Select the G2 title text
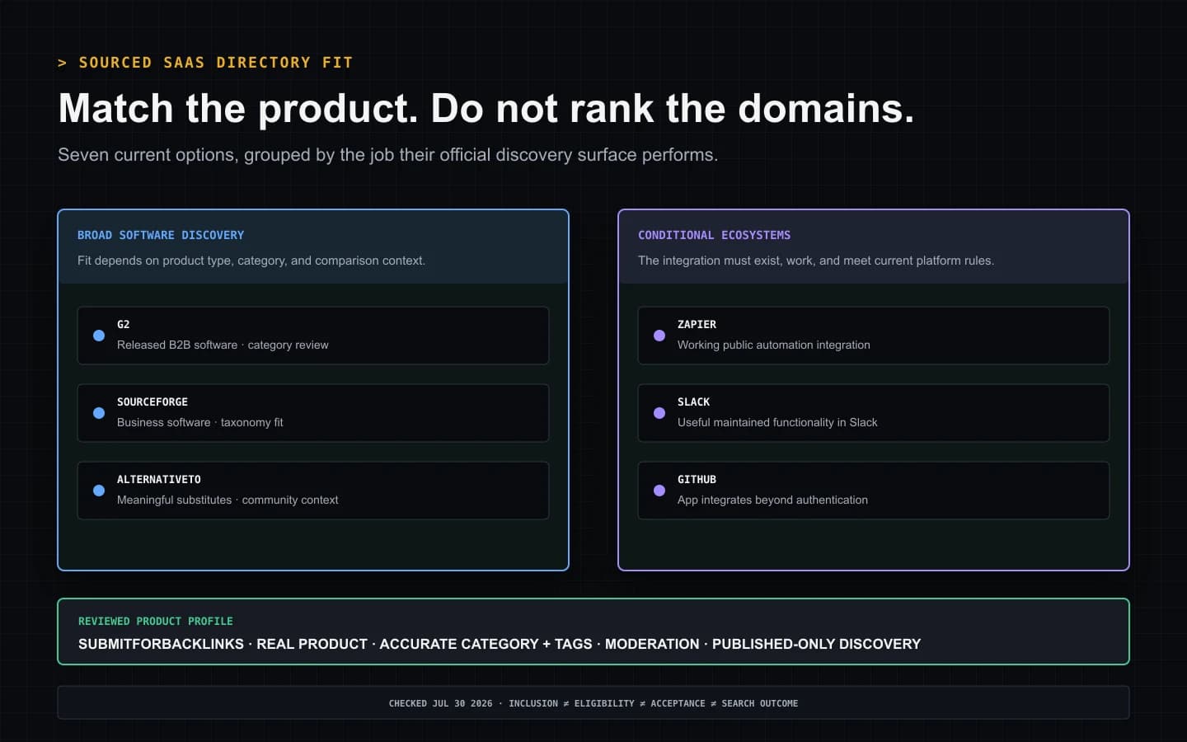Image resolution: width=1187 pixels, height=742 pixels. pos(124,325)
